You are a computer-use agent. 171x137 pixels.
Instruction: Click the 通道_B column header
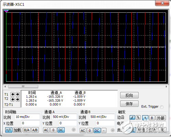pyautogui.click(x=80, y=92)
